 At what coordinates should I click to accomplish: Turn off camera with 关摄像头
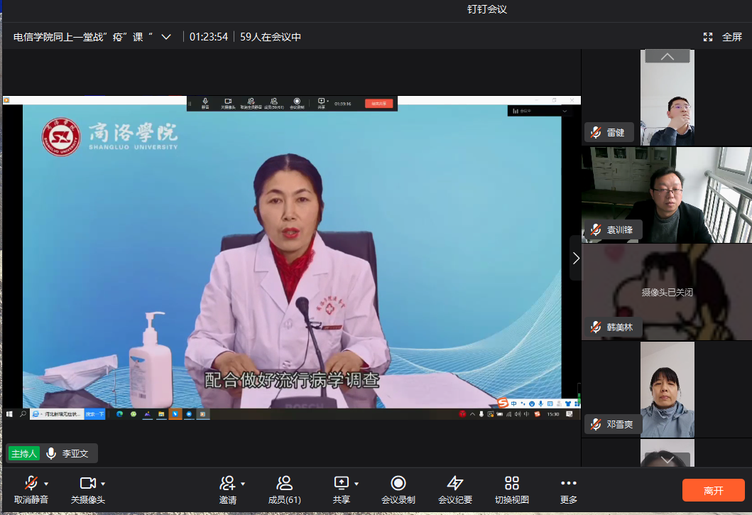coord(87,484)
